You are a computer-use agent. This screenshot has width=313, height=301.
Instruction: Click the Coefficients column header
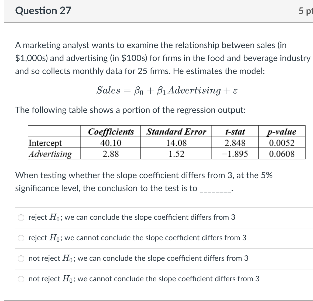coord(111,132)
